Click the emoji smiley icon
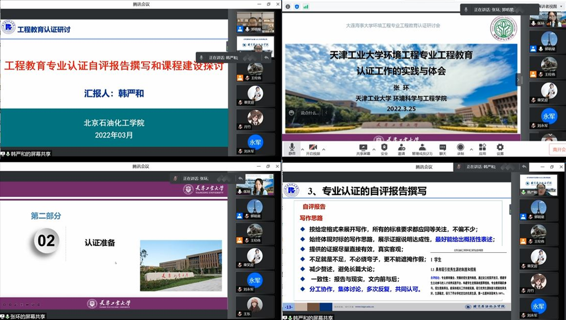 [291, 113]
